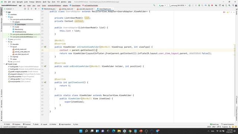The width and height of the screenshot is (238, 134).
Task: Hide the Project panel with minus icon
Action: tap(39, 9)
